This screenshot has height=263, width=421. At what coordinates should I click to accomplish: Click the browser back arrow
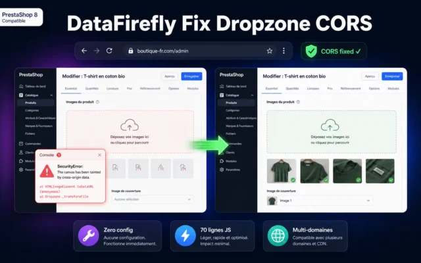pos(84,51)
